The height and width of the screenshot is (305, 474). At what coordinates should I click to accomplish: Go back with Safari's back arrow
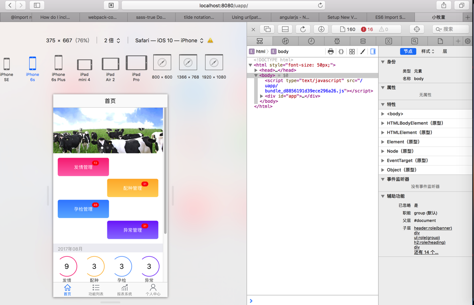pos(10,5)
